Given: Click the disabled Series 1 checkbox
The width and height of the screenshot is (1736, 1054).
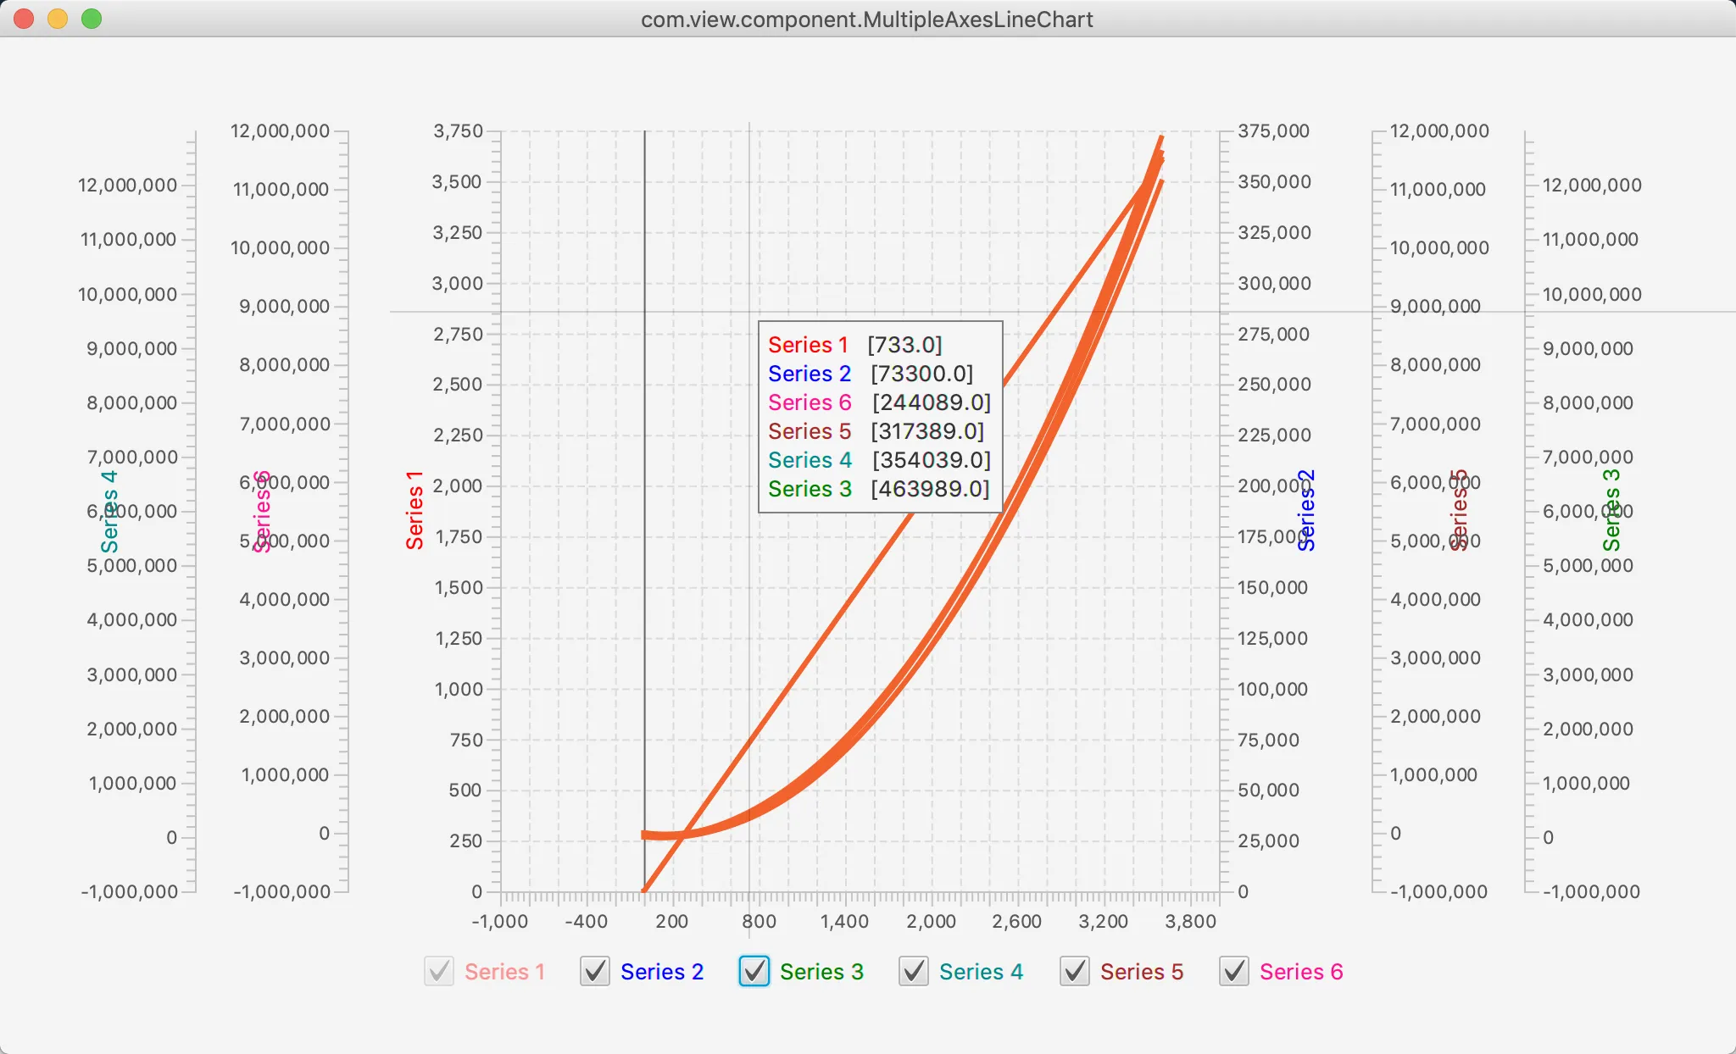Looking at the screenshot, I should [x=439, y=971].
